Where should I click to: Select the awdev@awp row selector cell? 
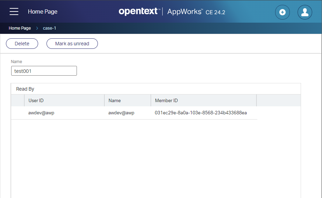click(17, 113)
